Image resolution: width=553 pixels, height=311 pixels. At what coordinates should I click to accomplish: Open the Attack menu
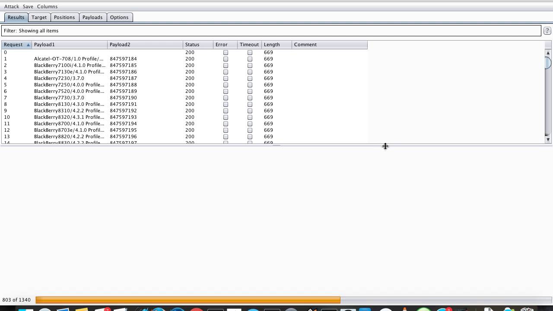coord(12,6)
